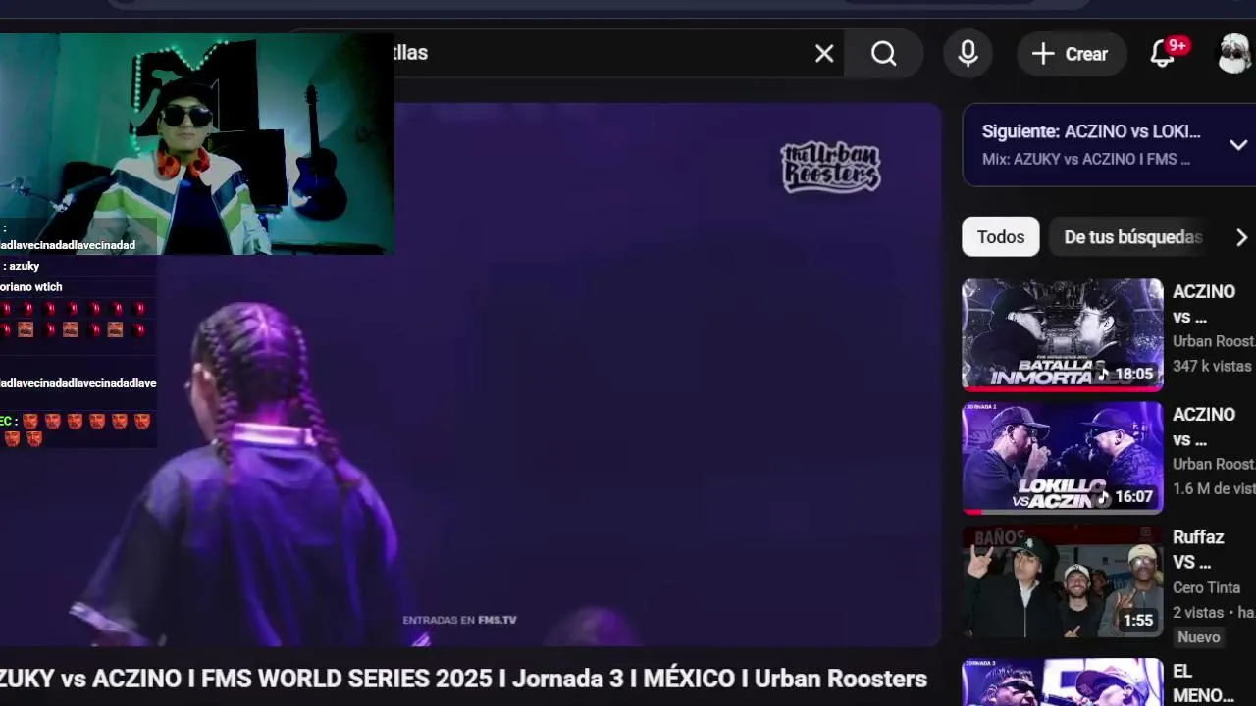The height and width of the screenshot is (706, 1256).
Task: Expand the Siguiente mix playlist panel
Action: pos(1238,144)
